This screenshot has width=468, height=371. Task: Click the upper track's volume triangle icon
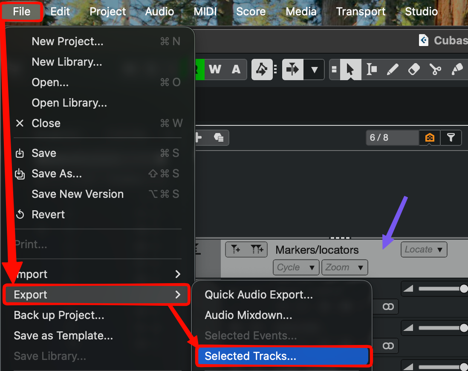pyautogui.click(x=408, y=289)
